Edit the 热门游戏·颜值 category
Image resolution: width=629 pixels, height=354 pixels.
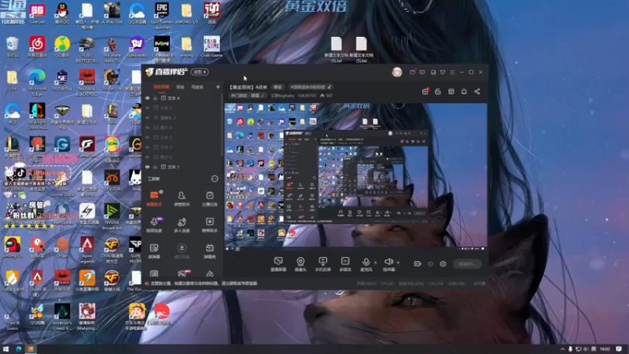(x=248, y=95)
